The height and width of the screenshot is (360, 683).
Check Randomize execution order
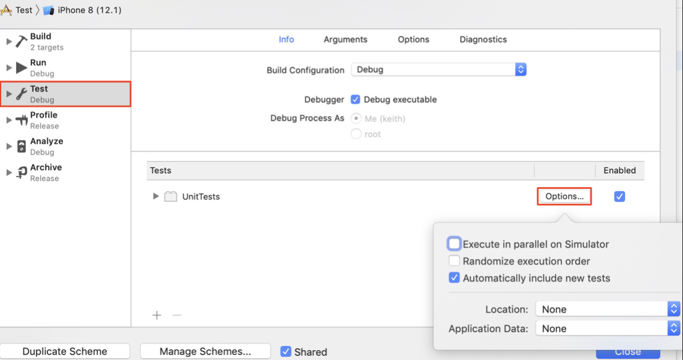coord(455,261)
